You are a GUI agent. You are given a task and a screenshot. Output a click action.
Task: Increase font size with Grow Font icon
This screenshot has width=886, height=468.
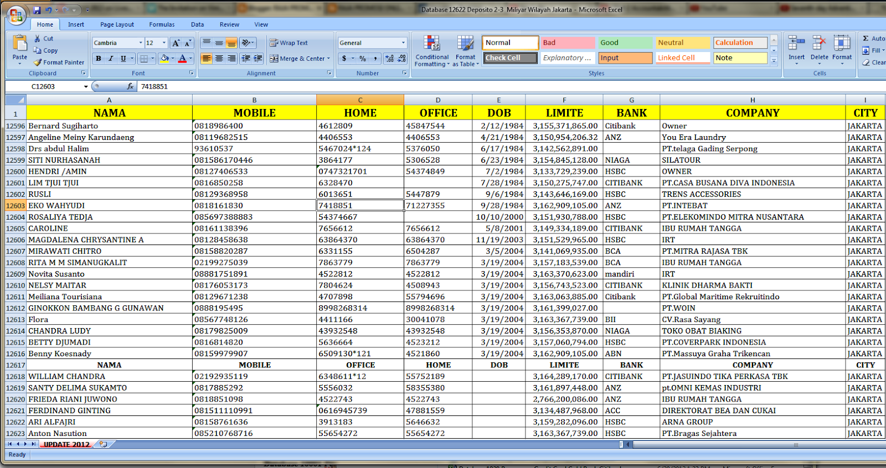click(176, 43)
